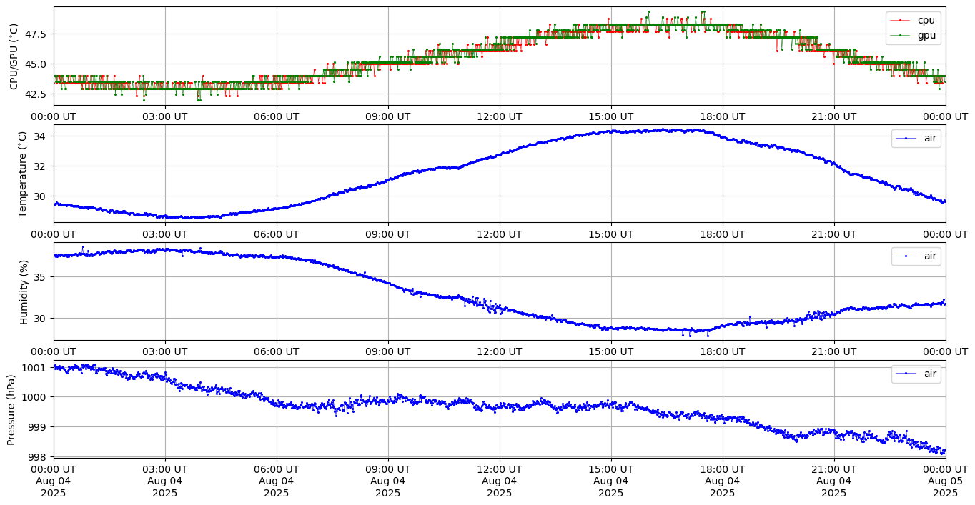Image resolution: width=975 pixels, height=505 pixels.
Task: Click '09:00 UT' tick under the Humidity plot
Action: click(388, 351)
